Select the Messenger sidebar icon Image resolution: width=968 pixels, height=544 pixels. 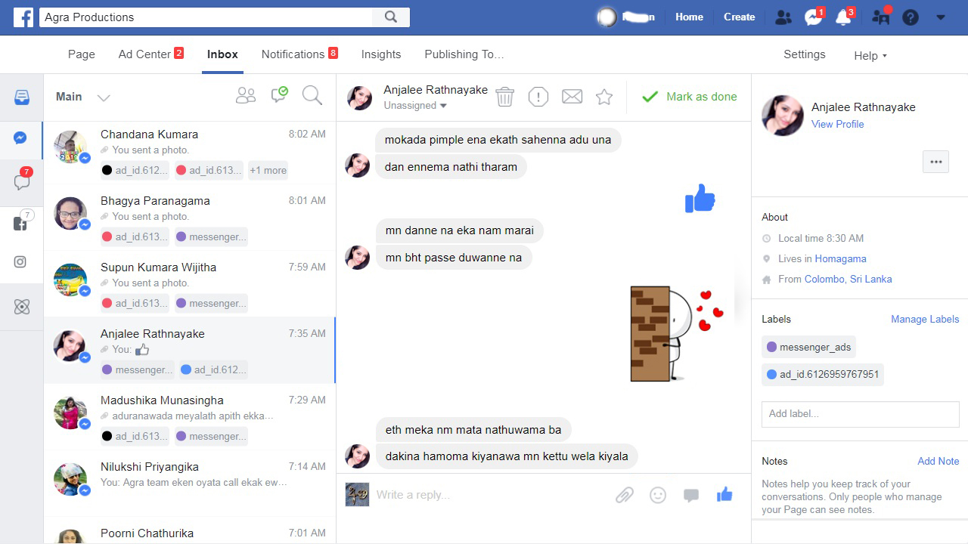pos(21,138)
